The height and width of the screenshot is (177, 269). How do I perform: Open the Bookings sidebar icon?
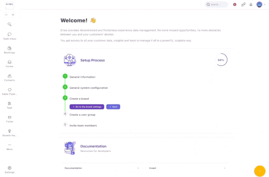coord(9,50)
